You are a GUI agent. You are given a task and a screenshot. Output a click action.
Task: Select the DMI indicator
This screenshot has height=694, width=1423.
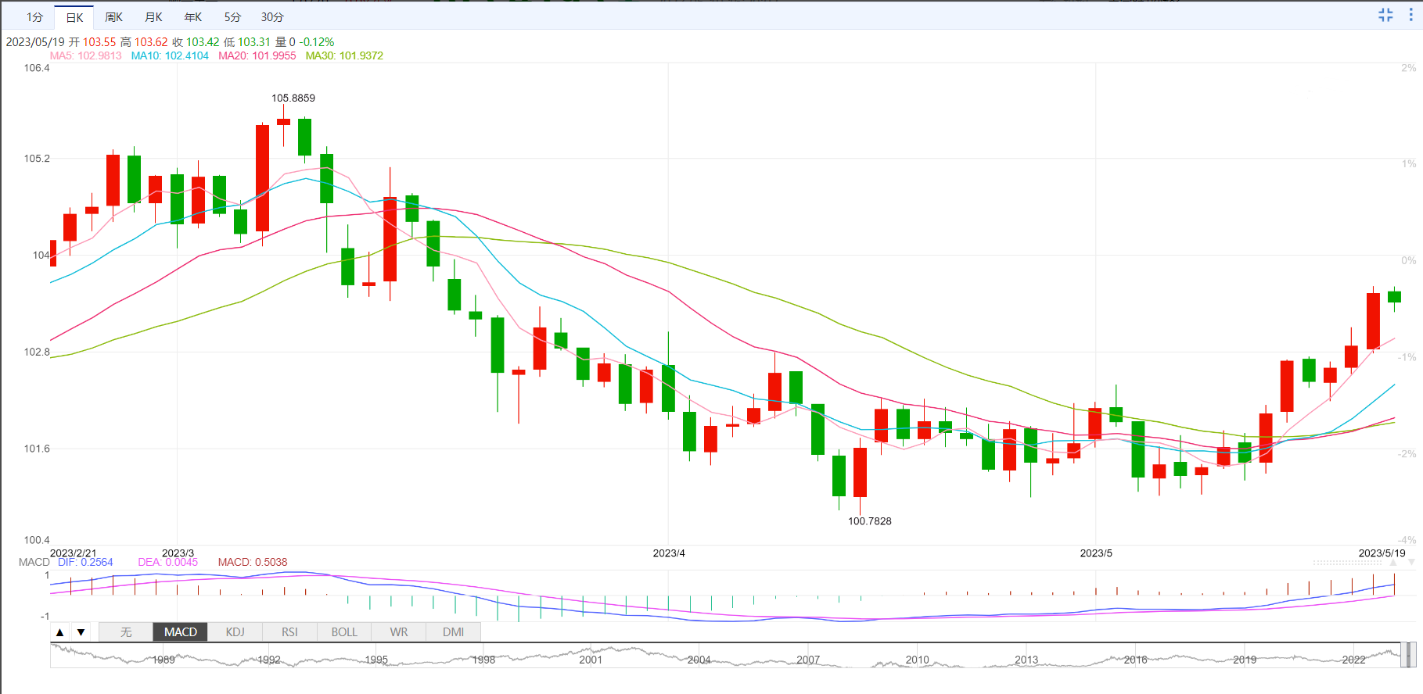453,632
